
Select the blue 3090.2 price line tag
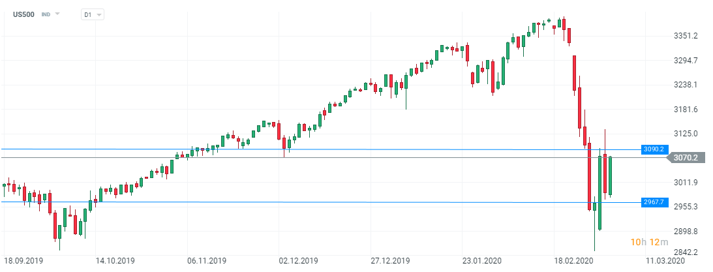click(x=652, y=149)
